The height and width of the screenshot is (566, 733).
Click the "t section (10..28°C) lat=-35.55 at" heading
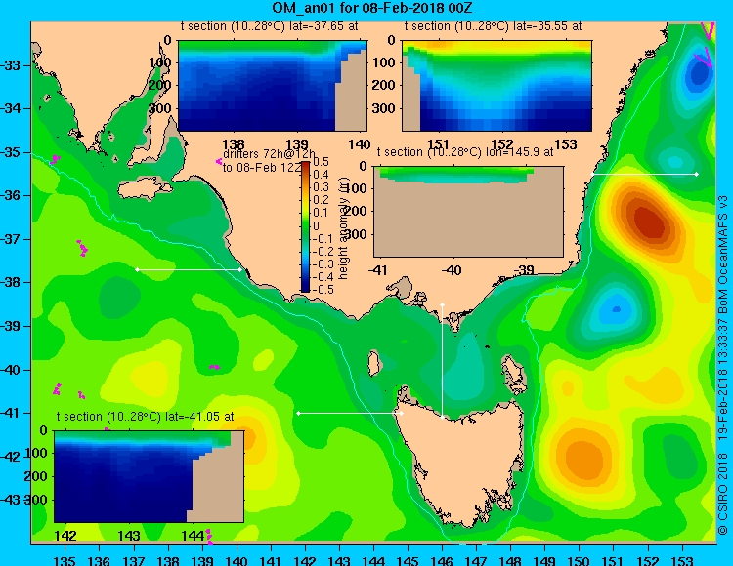(494, 26)
